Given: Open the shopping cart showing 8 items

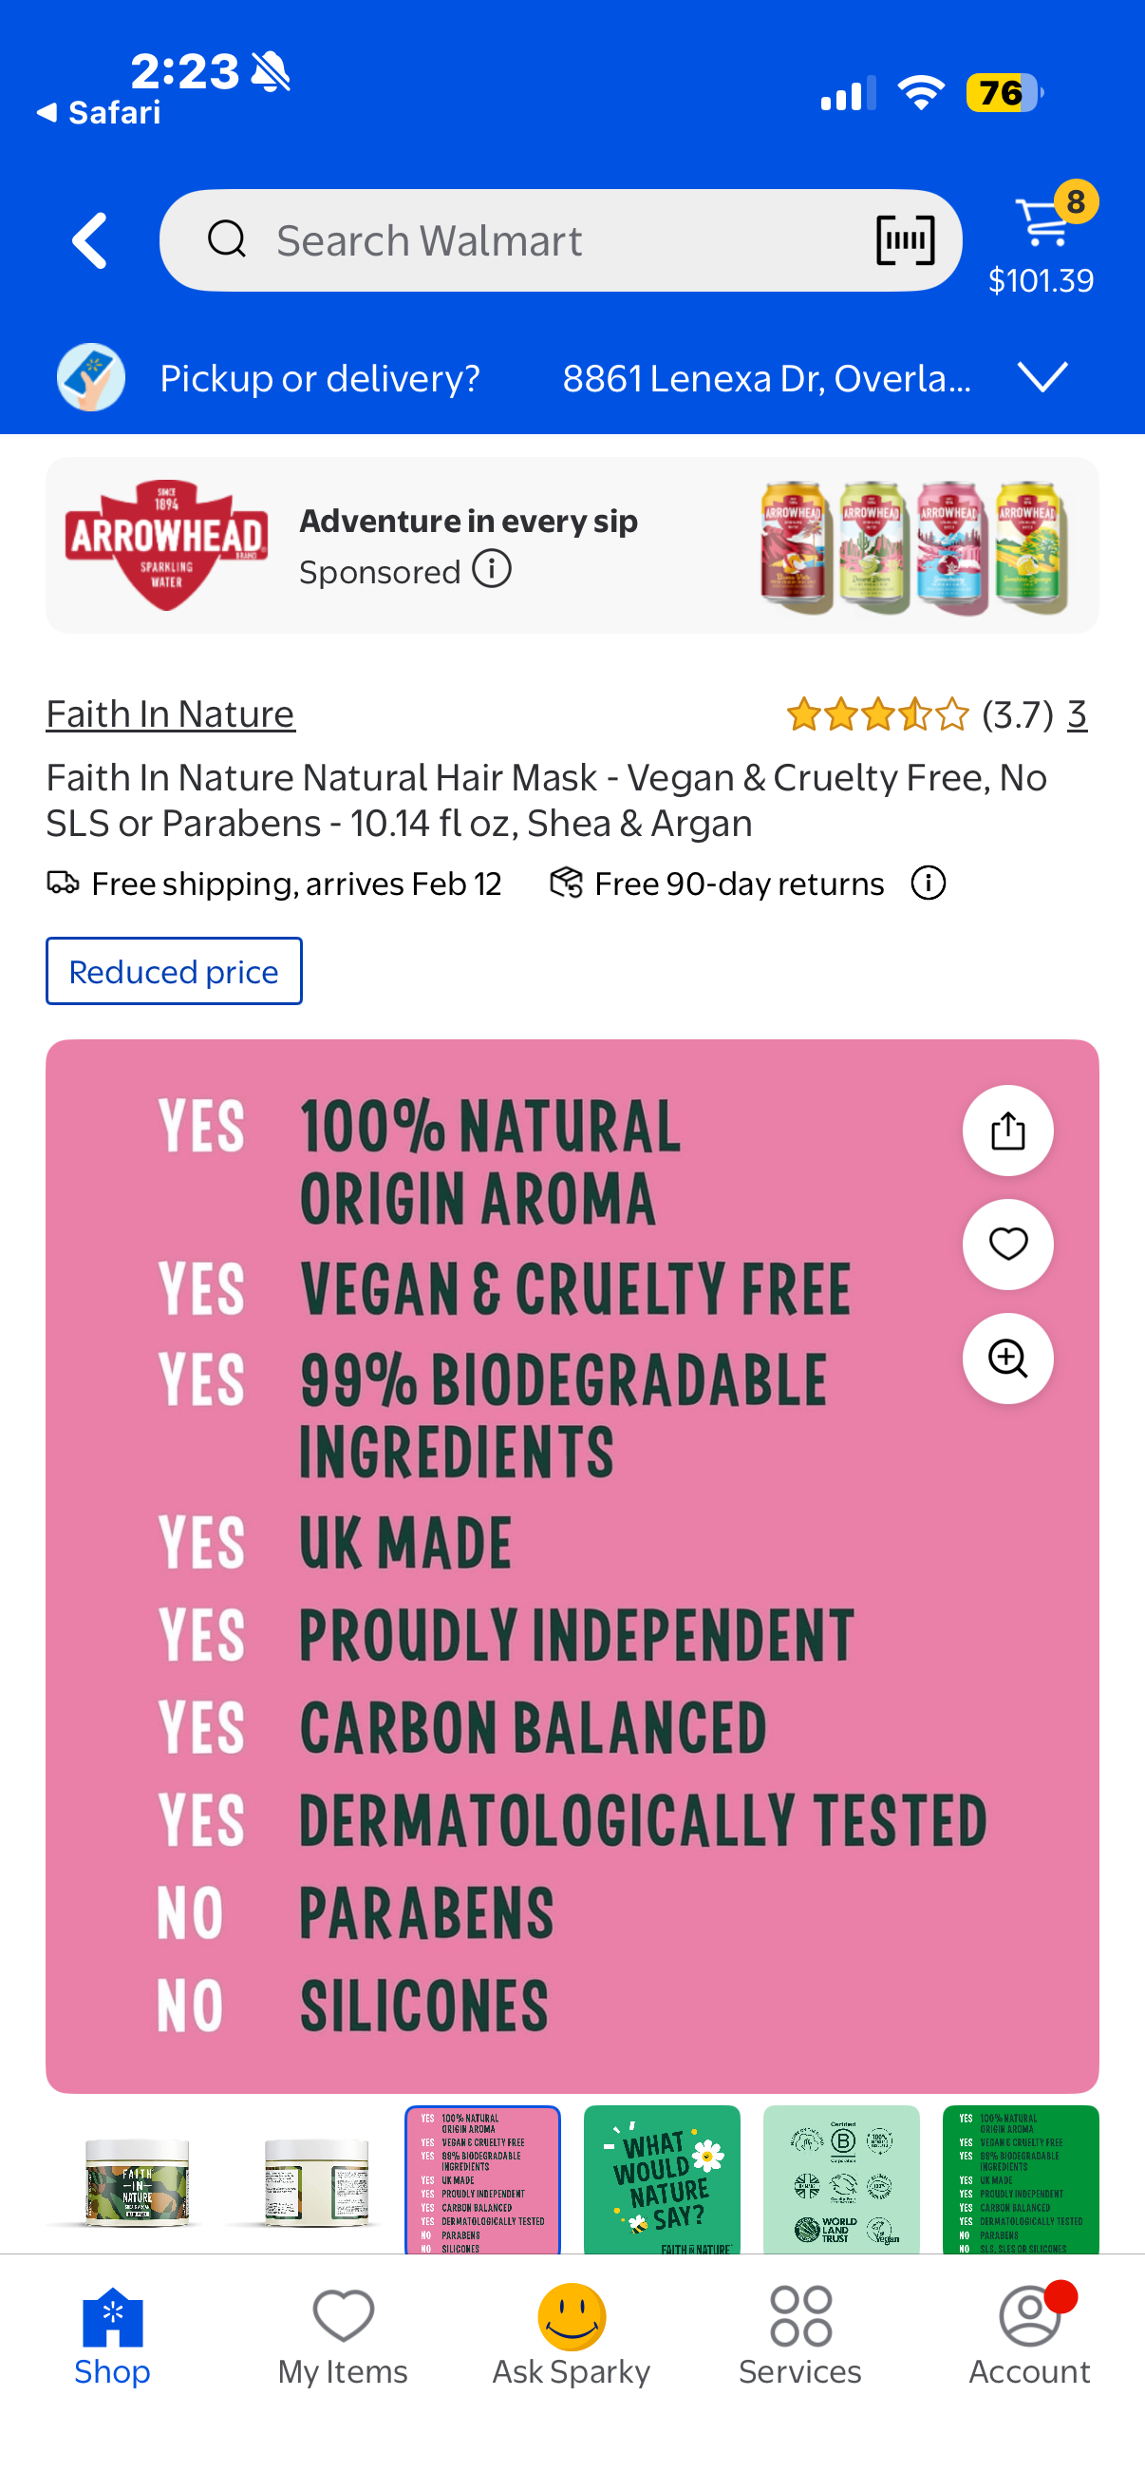Looking at the screenshot, I should [x=1042, y=224].
